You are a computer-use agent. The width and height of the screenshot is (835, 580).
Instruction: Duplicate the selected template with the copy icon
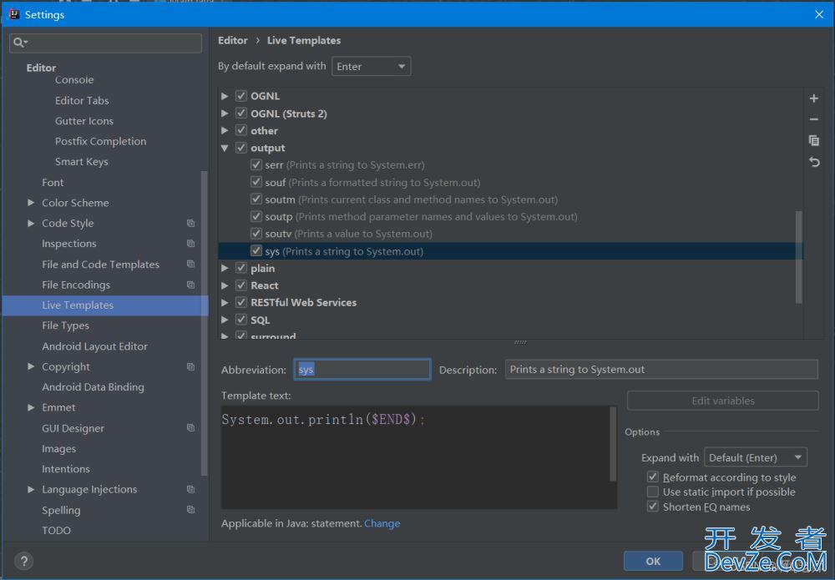click(x=813, y=140)
